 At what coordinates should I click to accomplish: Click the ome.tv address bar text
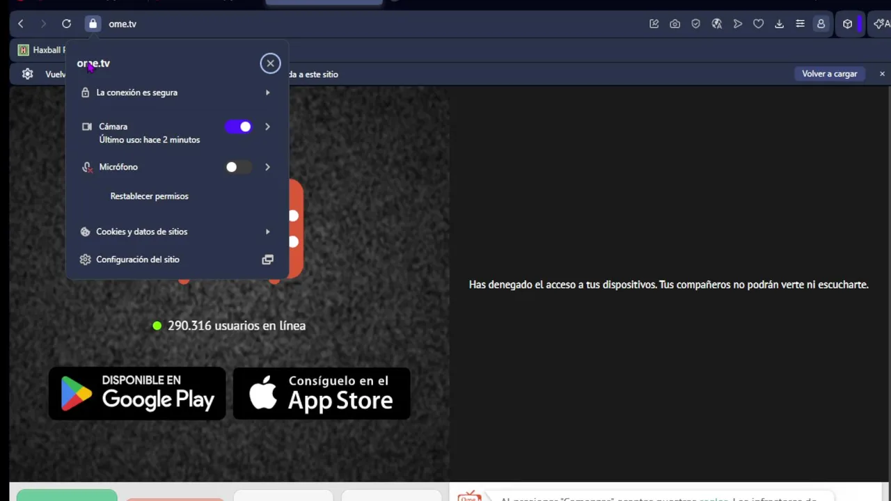123,24
